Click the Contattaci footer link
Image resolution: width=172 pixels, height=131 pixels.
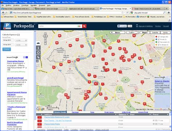point(74,130)
